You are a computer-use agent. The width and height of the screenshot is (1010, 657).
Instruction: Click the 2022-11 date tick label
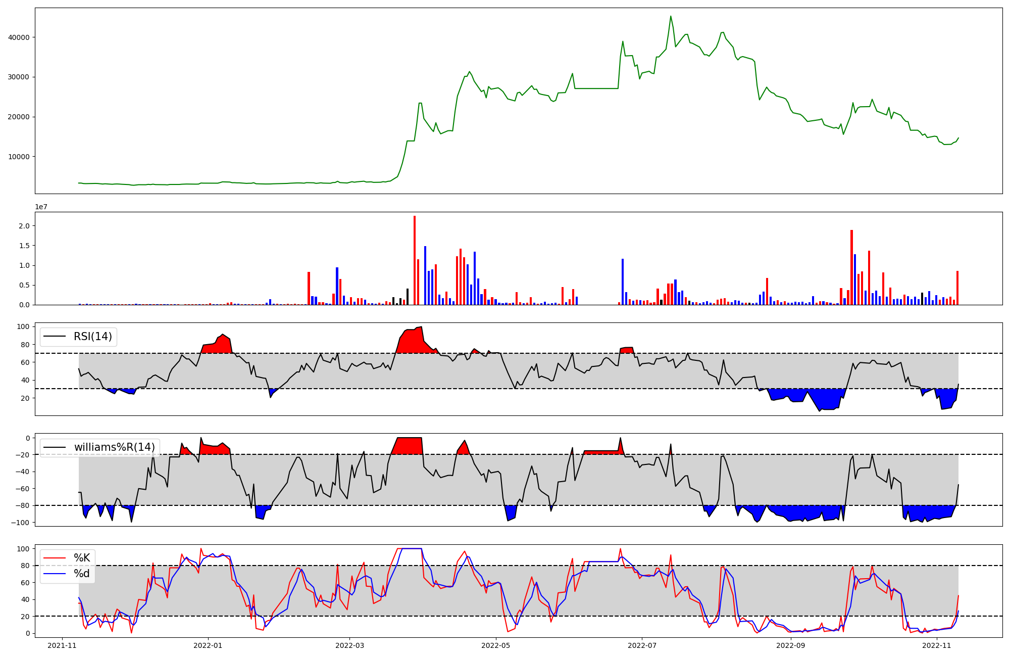point(937,645)
